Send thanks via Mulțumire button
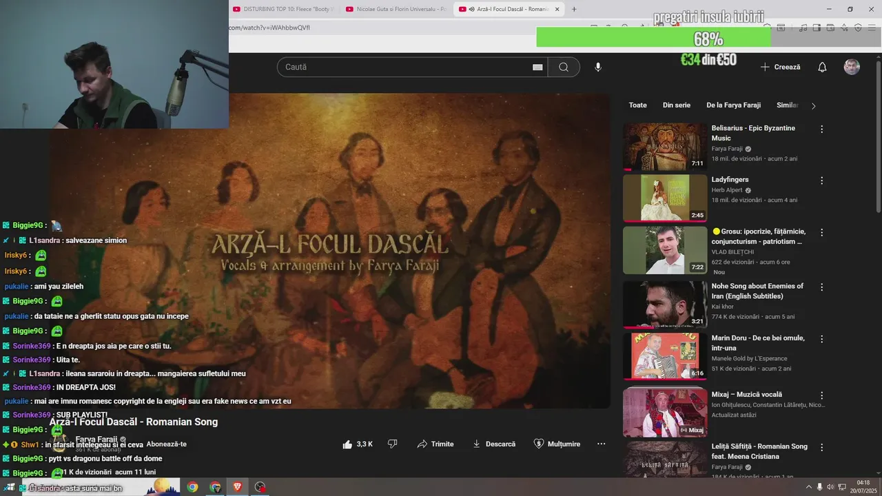 [x=557, y=444]
